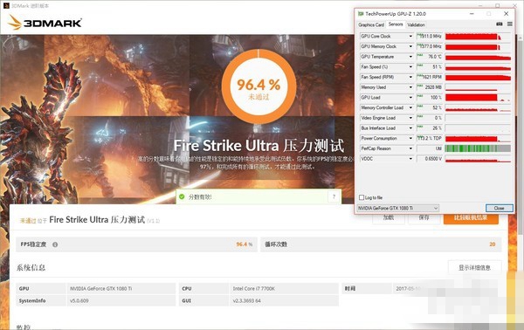Screen dimensions: 524x330
Task: Click the 3DMark title bar app icon
Action: (x=6, y=6)
